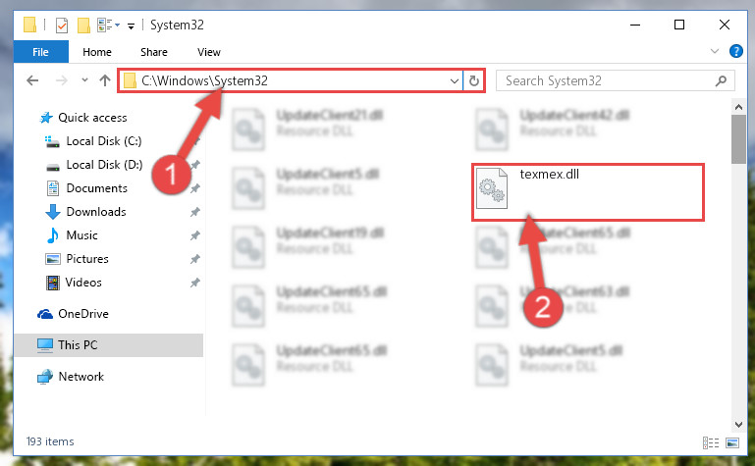Open the Help question mark icon

point(735,51)
